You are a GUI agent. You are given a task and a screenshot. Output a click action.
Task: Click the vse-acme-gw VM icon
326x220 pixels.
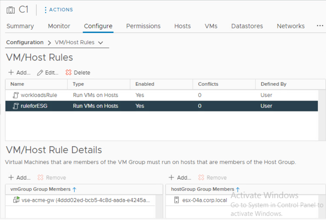(16, 200)
